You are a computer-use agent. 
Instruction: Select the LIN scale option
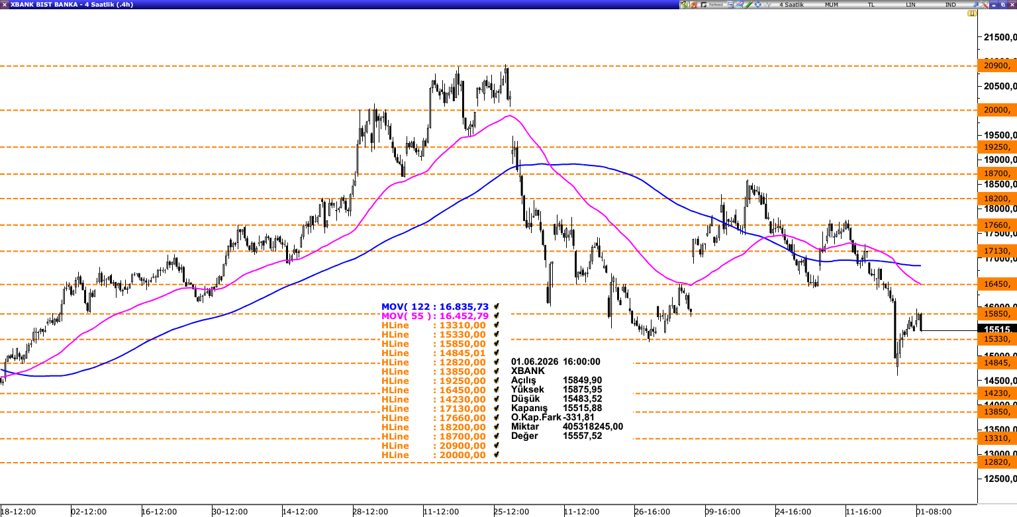910,5
